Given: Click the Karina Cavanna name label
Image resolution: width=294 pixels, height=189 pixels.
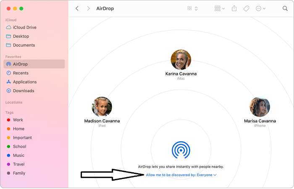Looking at the screenshot, I should coord(181,74).
